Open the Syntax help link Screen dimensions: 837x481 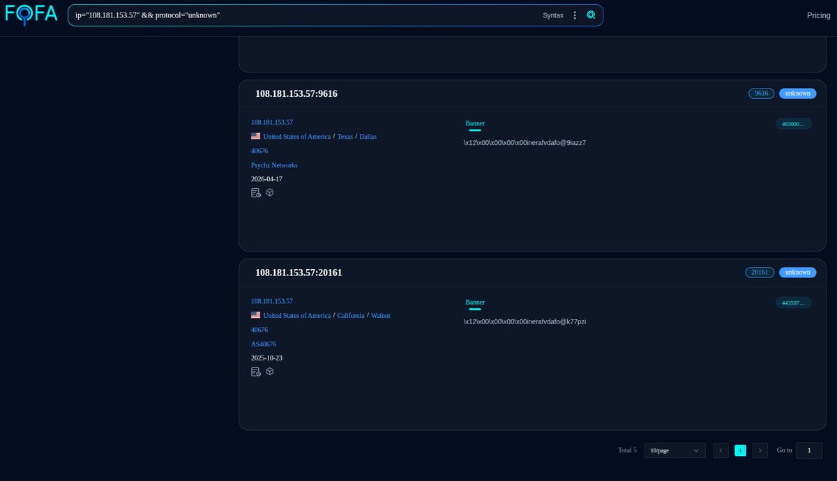click(553, 15)
